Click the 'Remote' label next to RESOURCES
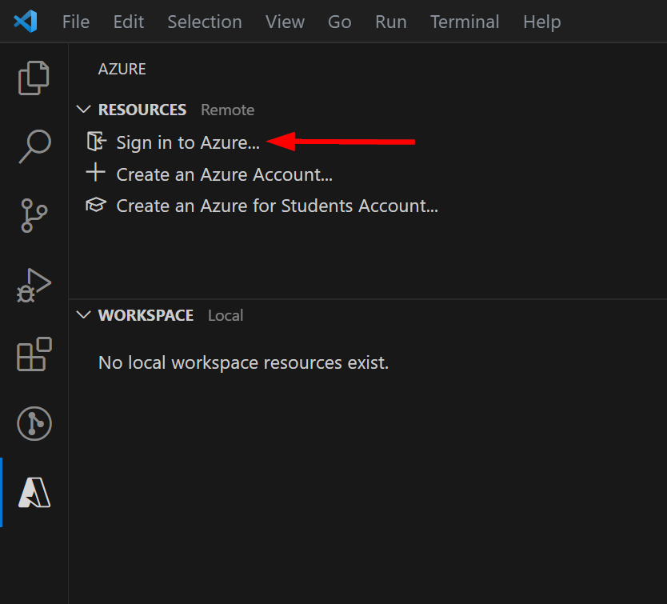The width and height of the screenshot is (667, 604). point(228,110)
